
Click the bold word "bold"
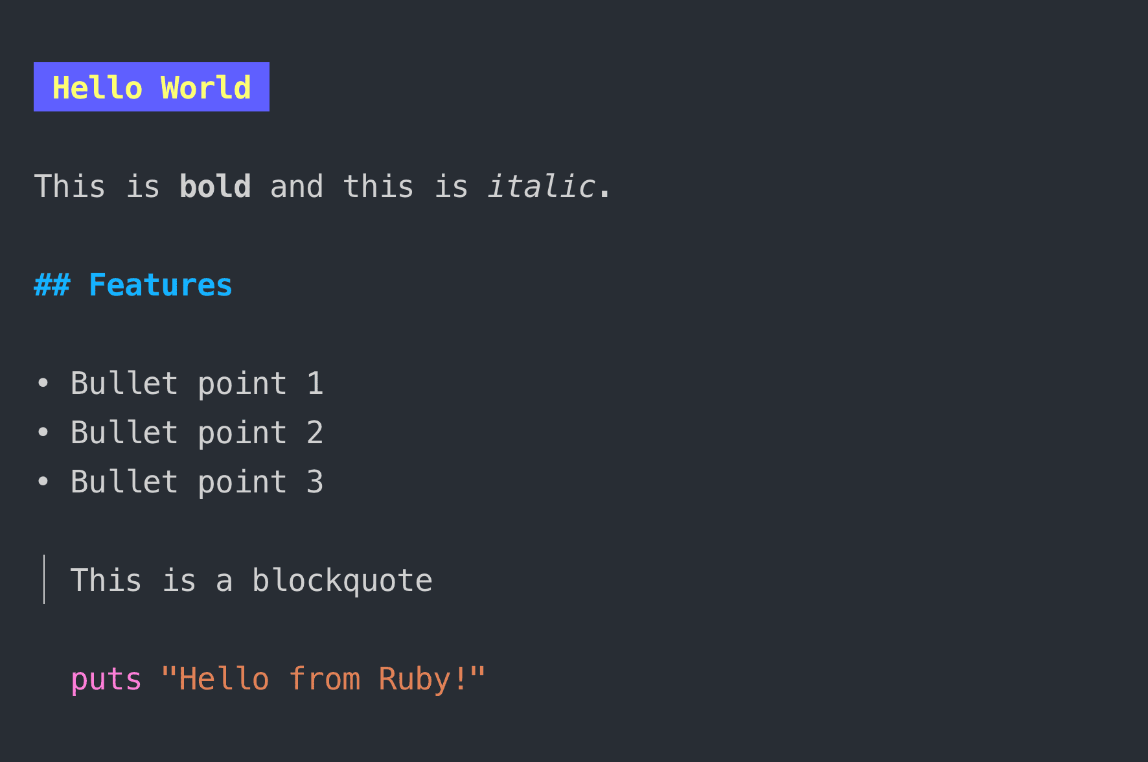tap(215, 187)
